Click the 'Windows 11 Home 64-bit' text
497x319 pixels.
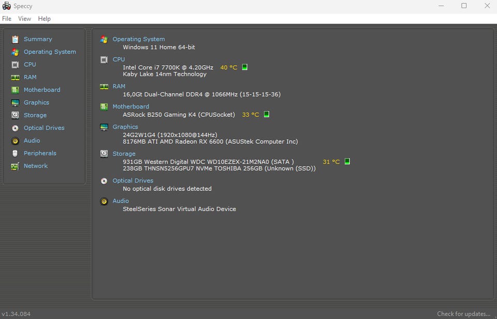pos(159,47)
